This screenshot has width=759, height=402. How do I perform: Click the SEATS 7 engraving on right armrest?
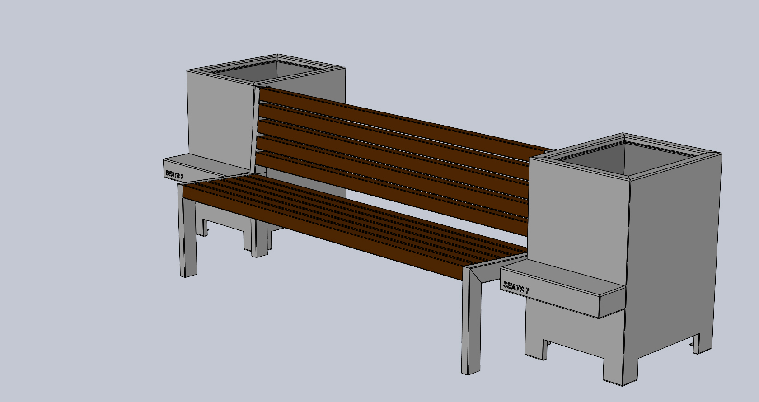point(516,288)
